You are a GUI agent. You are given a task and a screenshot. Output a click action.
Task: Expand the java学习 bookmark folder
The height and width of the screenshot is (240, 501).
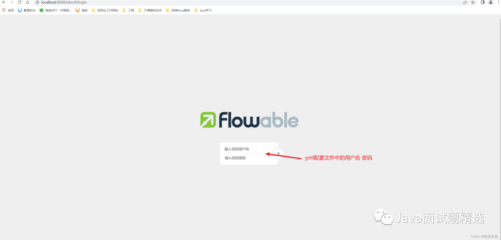pos(203,10)
